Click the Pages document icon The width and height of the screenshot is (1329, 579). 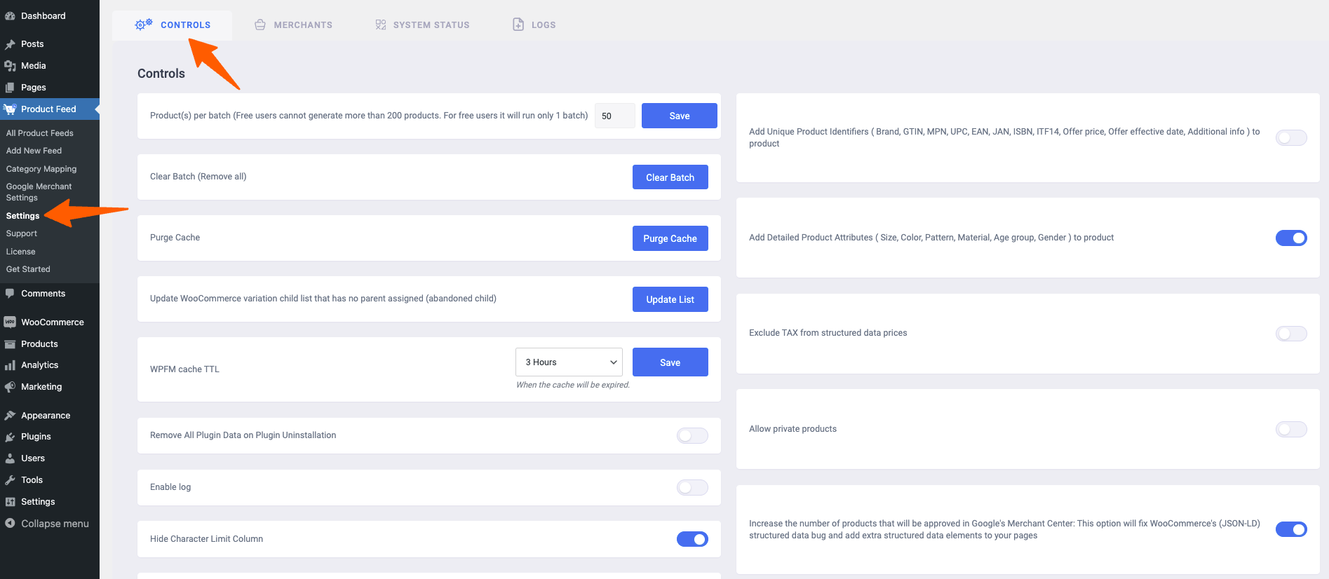(10, 88)
